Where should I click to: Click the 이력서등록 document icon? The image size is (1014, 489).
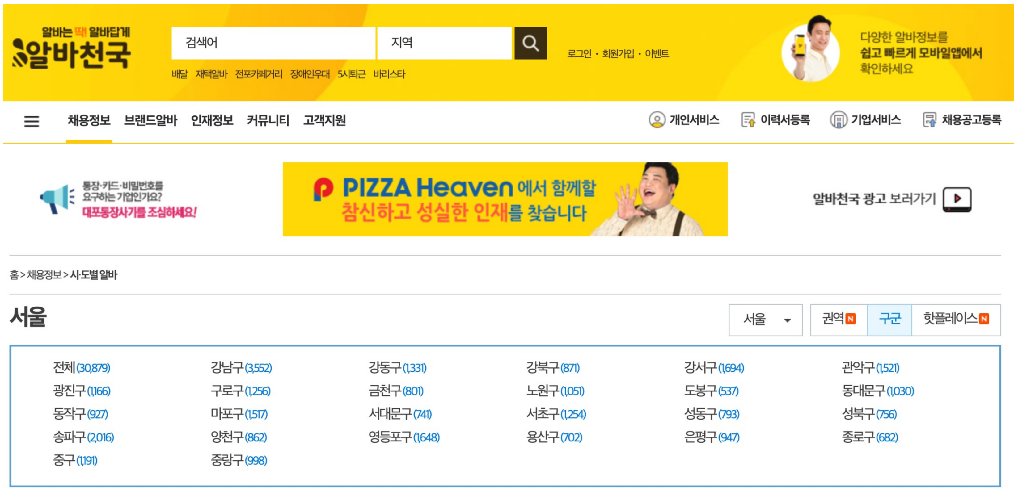pyautogui.click(x=748, y=120)
